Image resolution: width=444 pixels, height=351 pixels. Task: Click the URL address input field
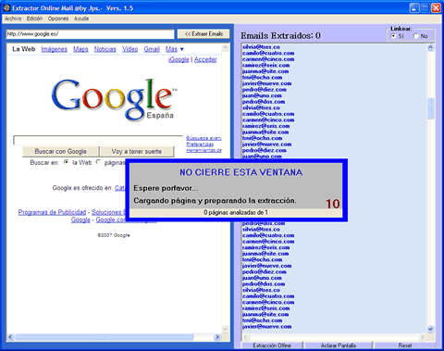[x=90, y=34]
